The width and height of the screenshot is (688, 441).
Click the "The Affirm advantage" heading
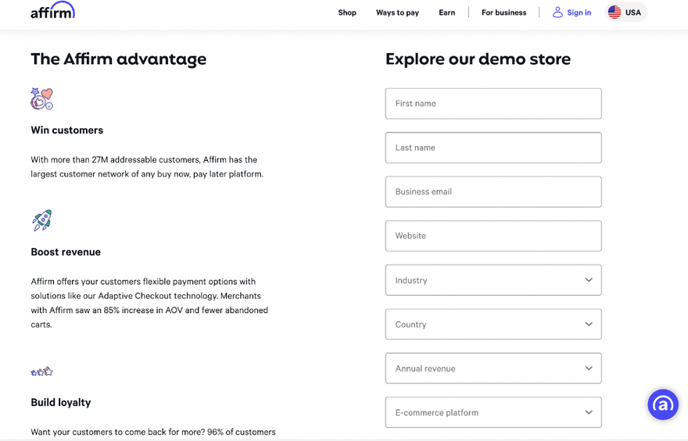click(x=119, y=59)
